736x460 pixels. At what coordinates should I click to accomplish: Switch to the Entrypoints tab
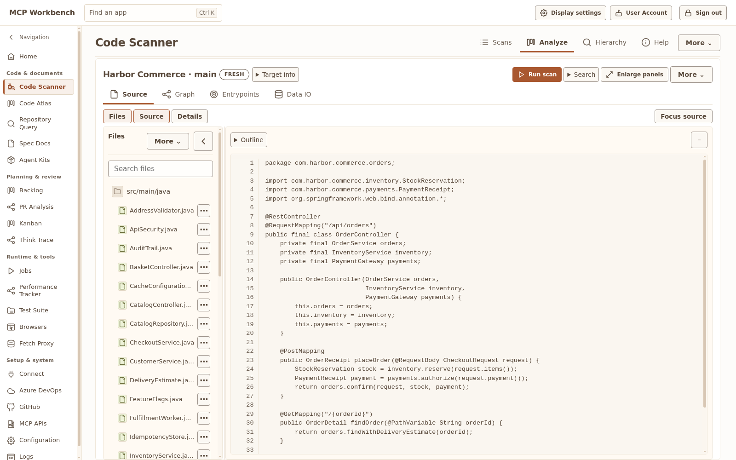(x=235, y=94)
